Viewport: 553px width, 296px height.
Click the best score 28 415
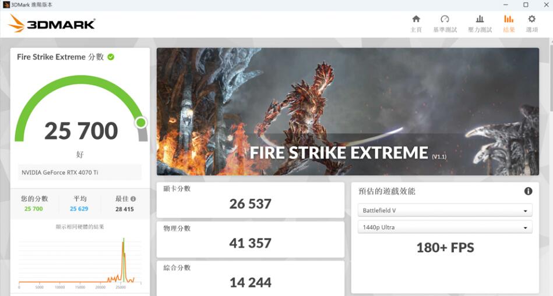click(125, 209)
